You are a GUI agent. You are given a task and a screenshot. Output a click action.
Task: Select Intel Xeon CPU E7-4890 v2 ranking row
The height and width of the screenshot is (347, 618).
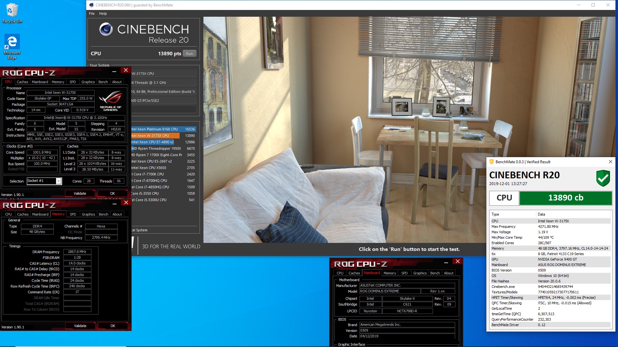164,142
